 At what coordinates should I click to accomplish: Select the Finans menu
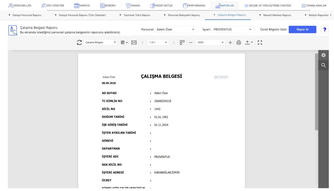(133, 6)
